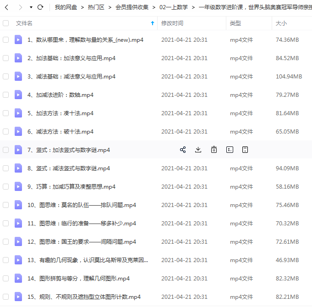
Task: Open 8、竖式:减法竖式与数字谜.mp4
Action: 69,168
